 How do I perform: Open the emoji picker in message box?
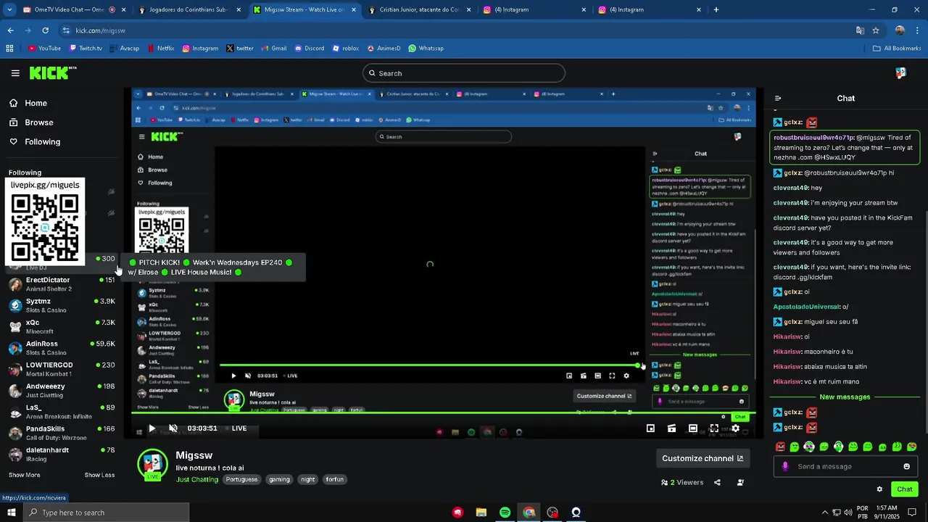pyautogui.click(x=906, y=467)
